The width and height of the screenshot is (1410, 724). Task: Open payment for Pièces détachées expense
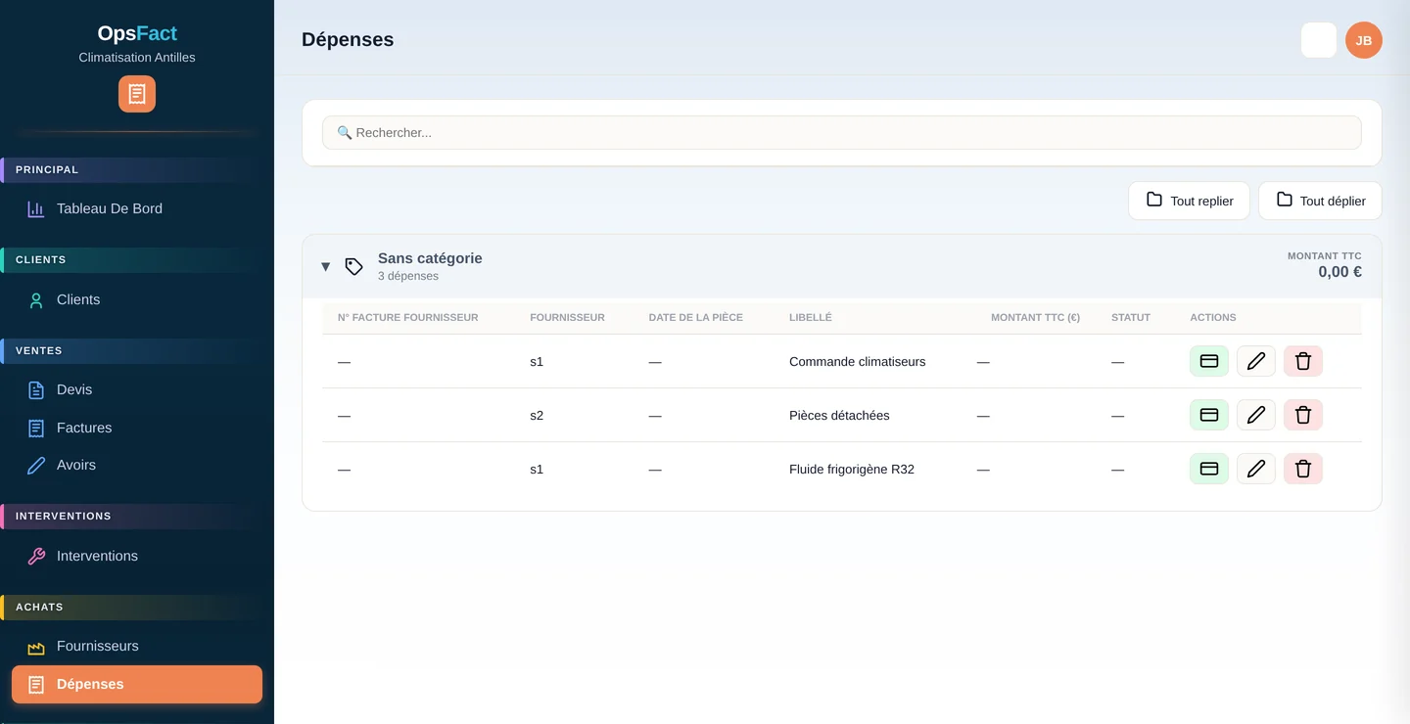(x=1208, y=415)
